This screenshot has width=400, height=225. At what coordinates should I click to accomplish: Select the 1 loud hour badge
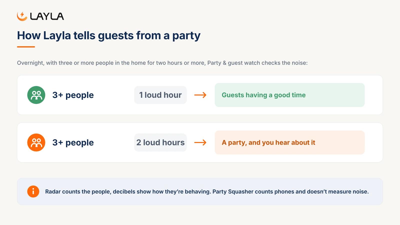pos(160,95)
